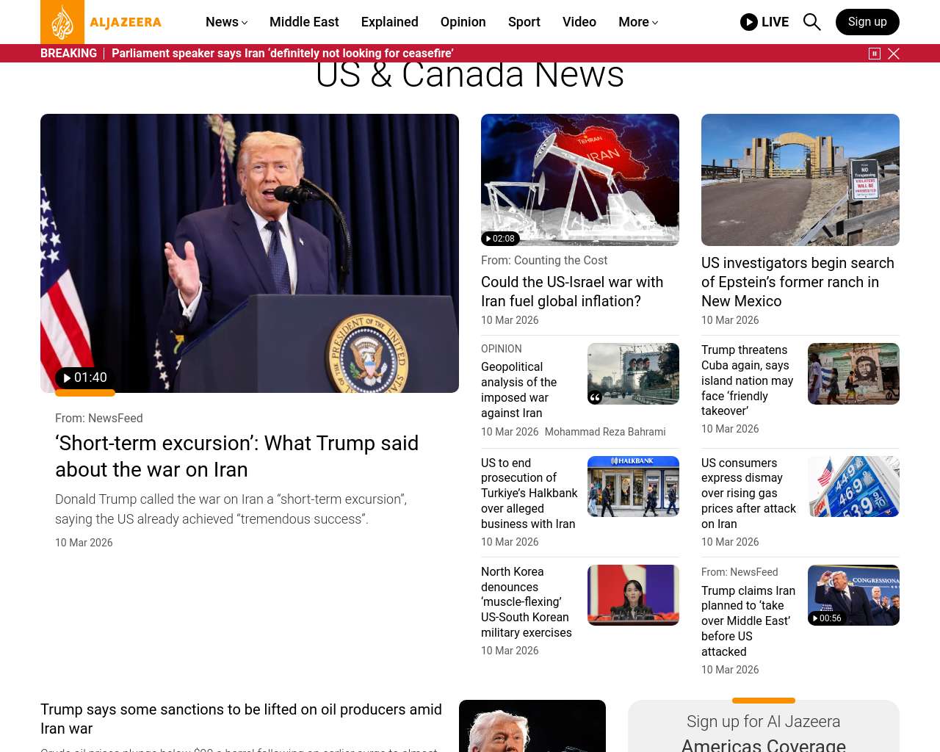Click 'Sign up for Al Jazeera' newsletter heading

[764, 722]
